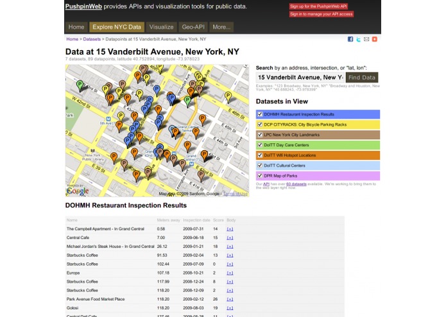Expand the Europa row details
This screenshot has height=317, width=446.
click(230, 273)
